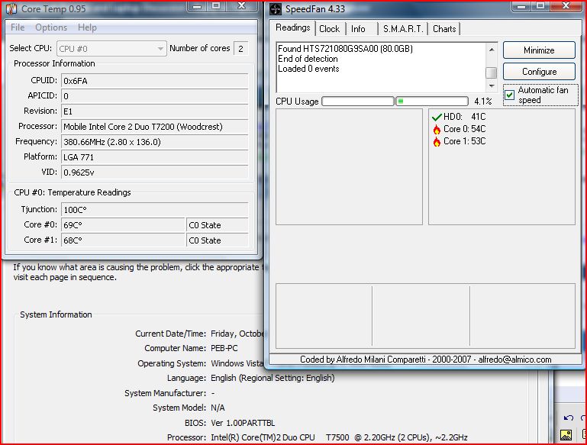Image resolution: width=587 pixels, height=445 pixels.
Task: Click the APICID value 0
Action: [154, 96]
